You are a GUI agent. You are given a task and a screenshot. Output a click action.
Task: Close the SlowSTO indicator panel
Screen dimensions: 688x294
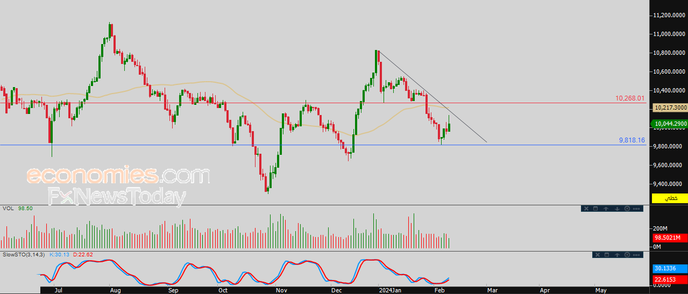[598, 255]
